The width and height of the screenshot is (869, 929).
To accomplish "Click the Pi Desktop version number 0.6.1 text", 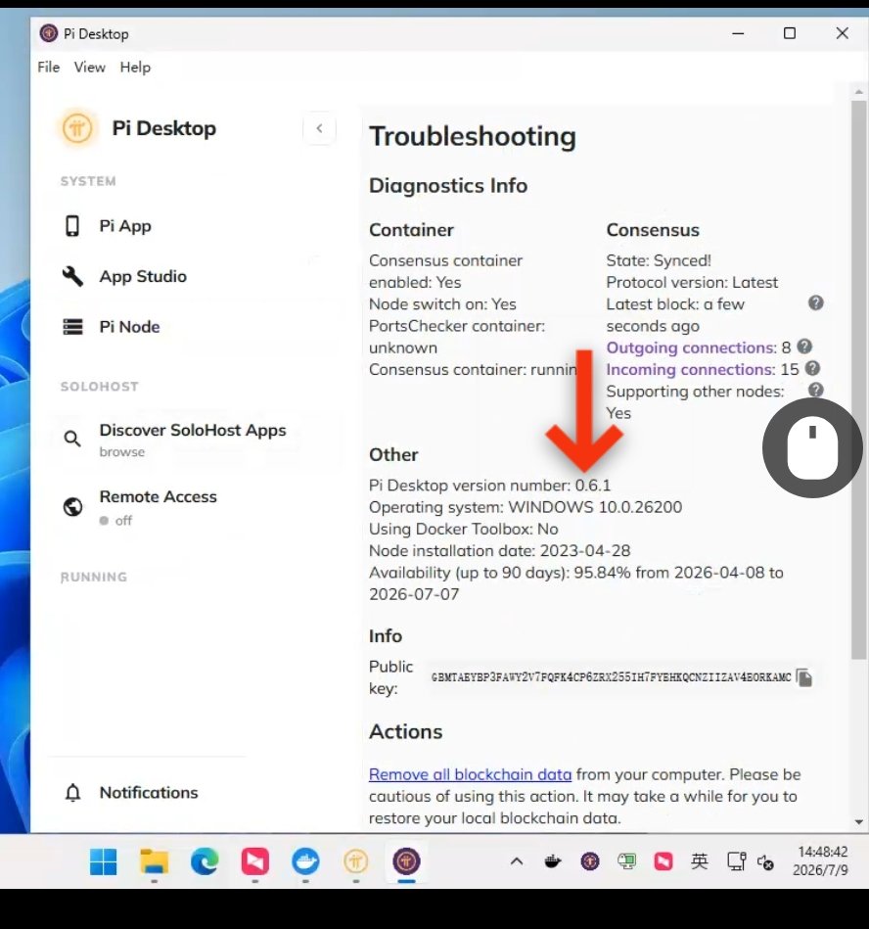I will click(x=490, y=486).
